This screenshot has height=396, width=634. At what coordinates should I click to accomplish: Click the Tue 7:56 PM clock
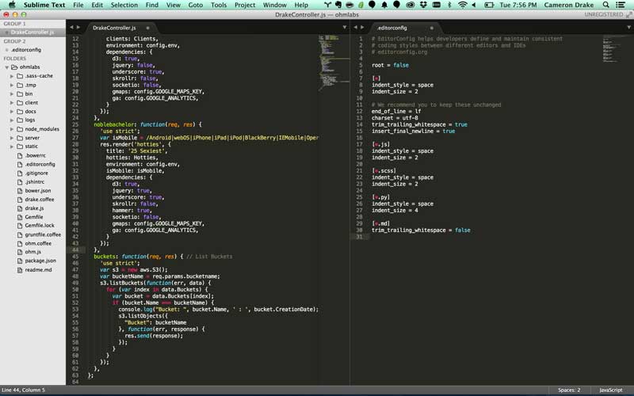(x=518, y=5)
